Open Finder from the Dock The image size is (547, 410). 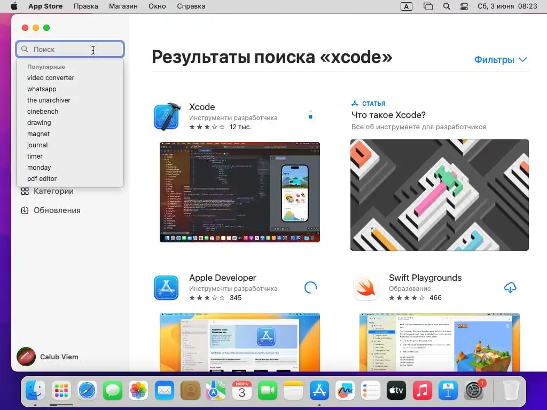pyautogui.click(x=35, y=390)
